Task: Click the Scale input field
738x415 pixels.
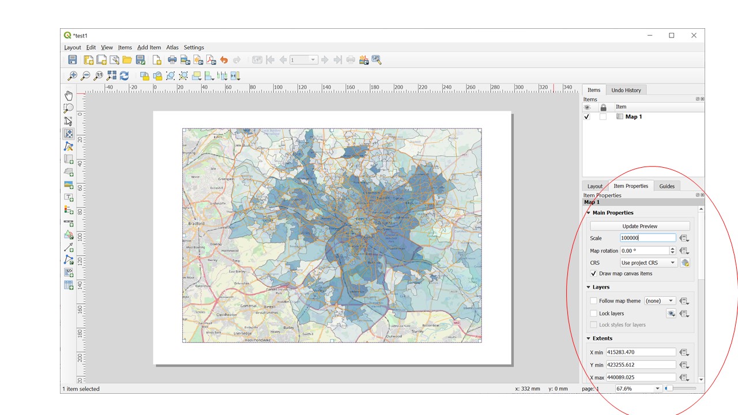Action: pyautogui.click(x=648, y=238)
